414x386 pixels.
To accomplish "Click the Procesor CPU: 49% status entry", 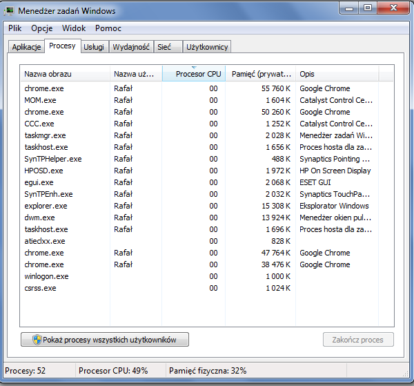I will click(113, 371).
